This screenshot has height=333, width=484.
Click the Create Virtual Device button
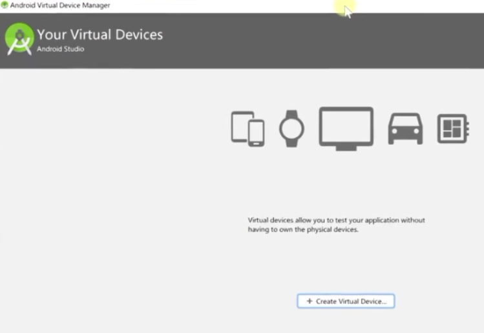click(x=346, y=301)
